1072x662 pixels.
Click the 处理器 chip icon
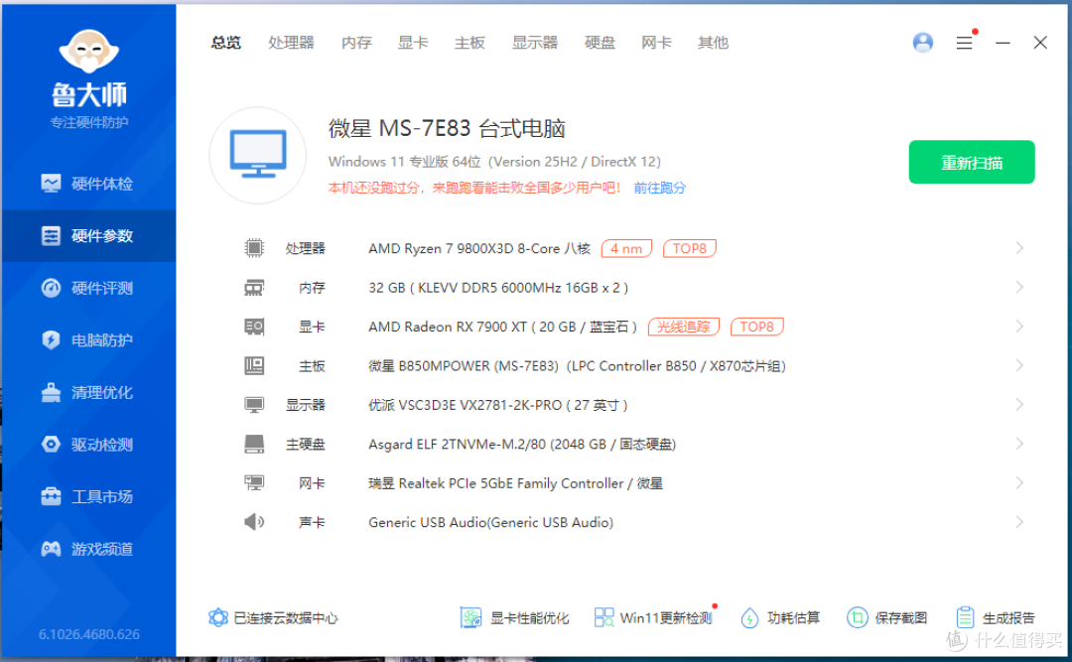(x=254, y=247)
